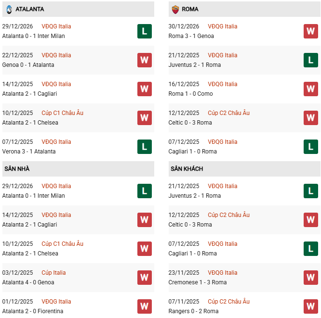Open the Cúp Italia competition link
321x318 pixels.
(53, 273)
